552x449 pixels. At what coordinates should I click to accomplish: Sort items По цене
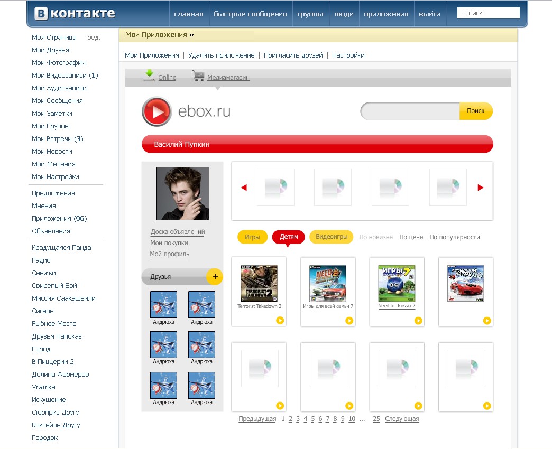pyautogui.click(x=411, y=237)
